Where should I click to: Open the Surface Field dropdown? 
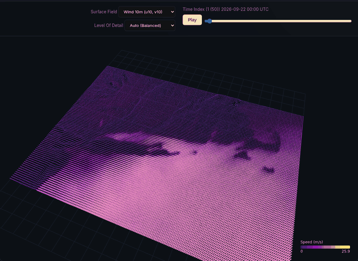tap(147, 12)
